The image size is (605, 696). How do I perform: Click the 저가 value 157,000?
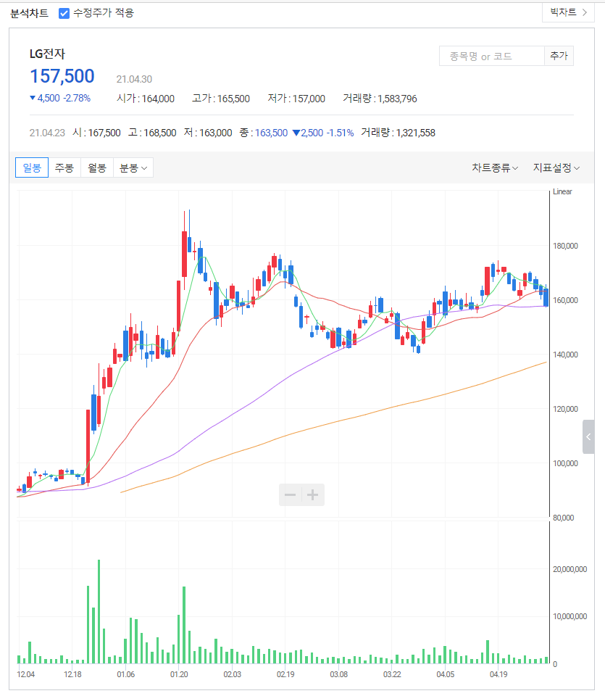point(309,99)
